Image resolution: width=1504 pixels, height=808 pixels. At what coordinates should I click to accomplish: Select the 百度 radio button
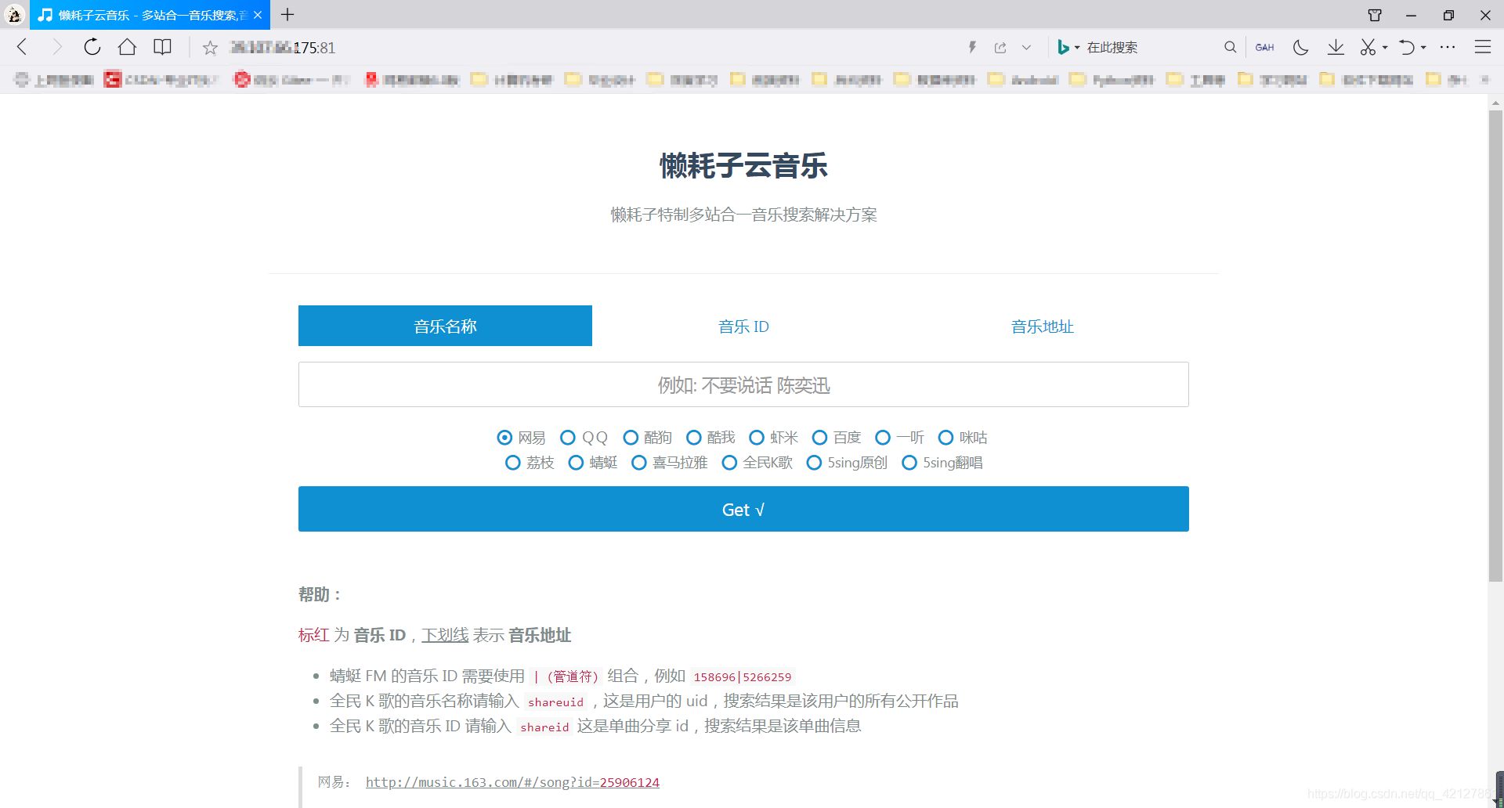pos(819,438)
